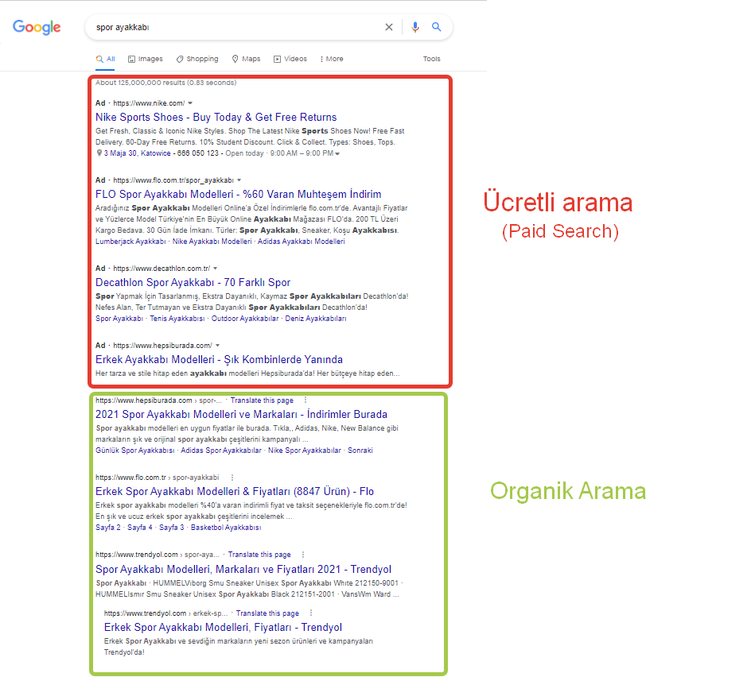Expand Nike opening hours dropdown arrow
The image size is (755, 677).
pyautogui.click(x=337, y=153)
